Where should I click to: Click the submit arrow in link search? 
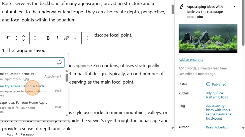coord(59,63)
